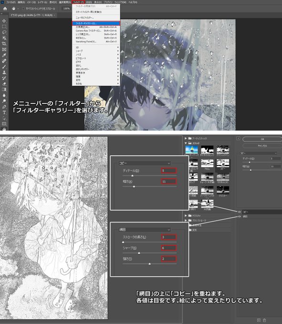Click the ディテール value field
This screenshot has width=282, height=324.
275,159
